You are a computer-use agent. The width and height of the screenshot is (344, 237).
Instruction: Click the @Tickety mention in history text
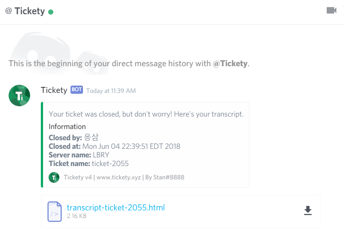coord(230,64)
